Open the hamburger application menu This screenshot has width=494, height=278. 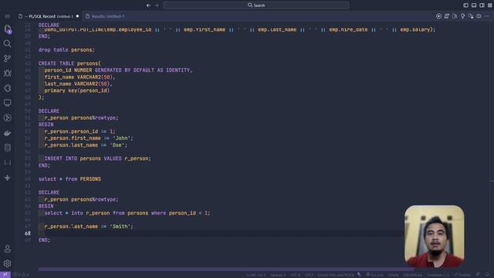tap(7, 16)
